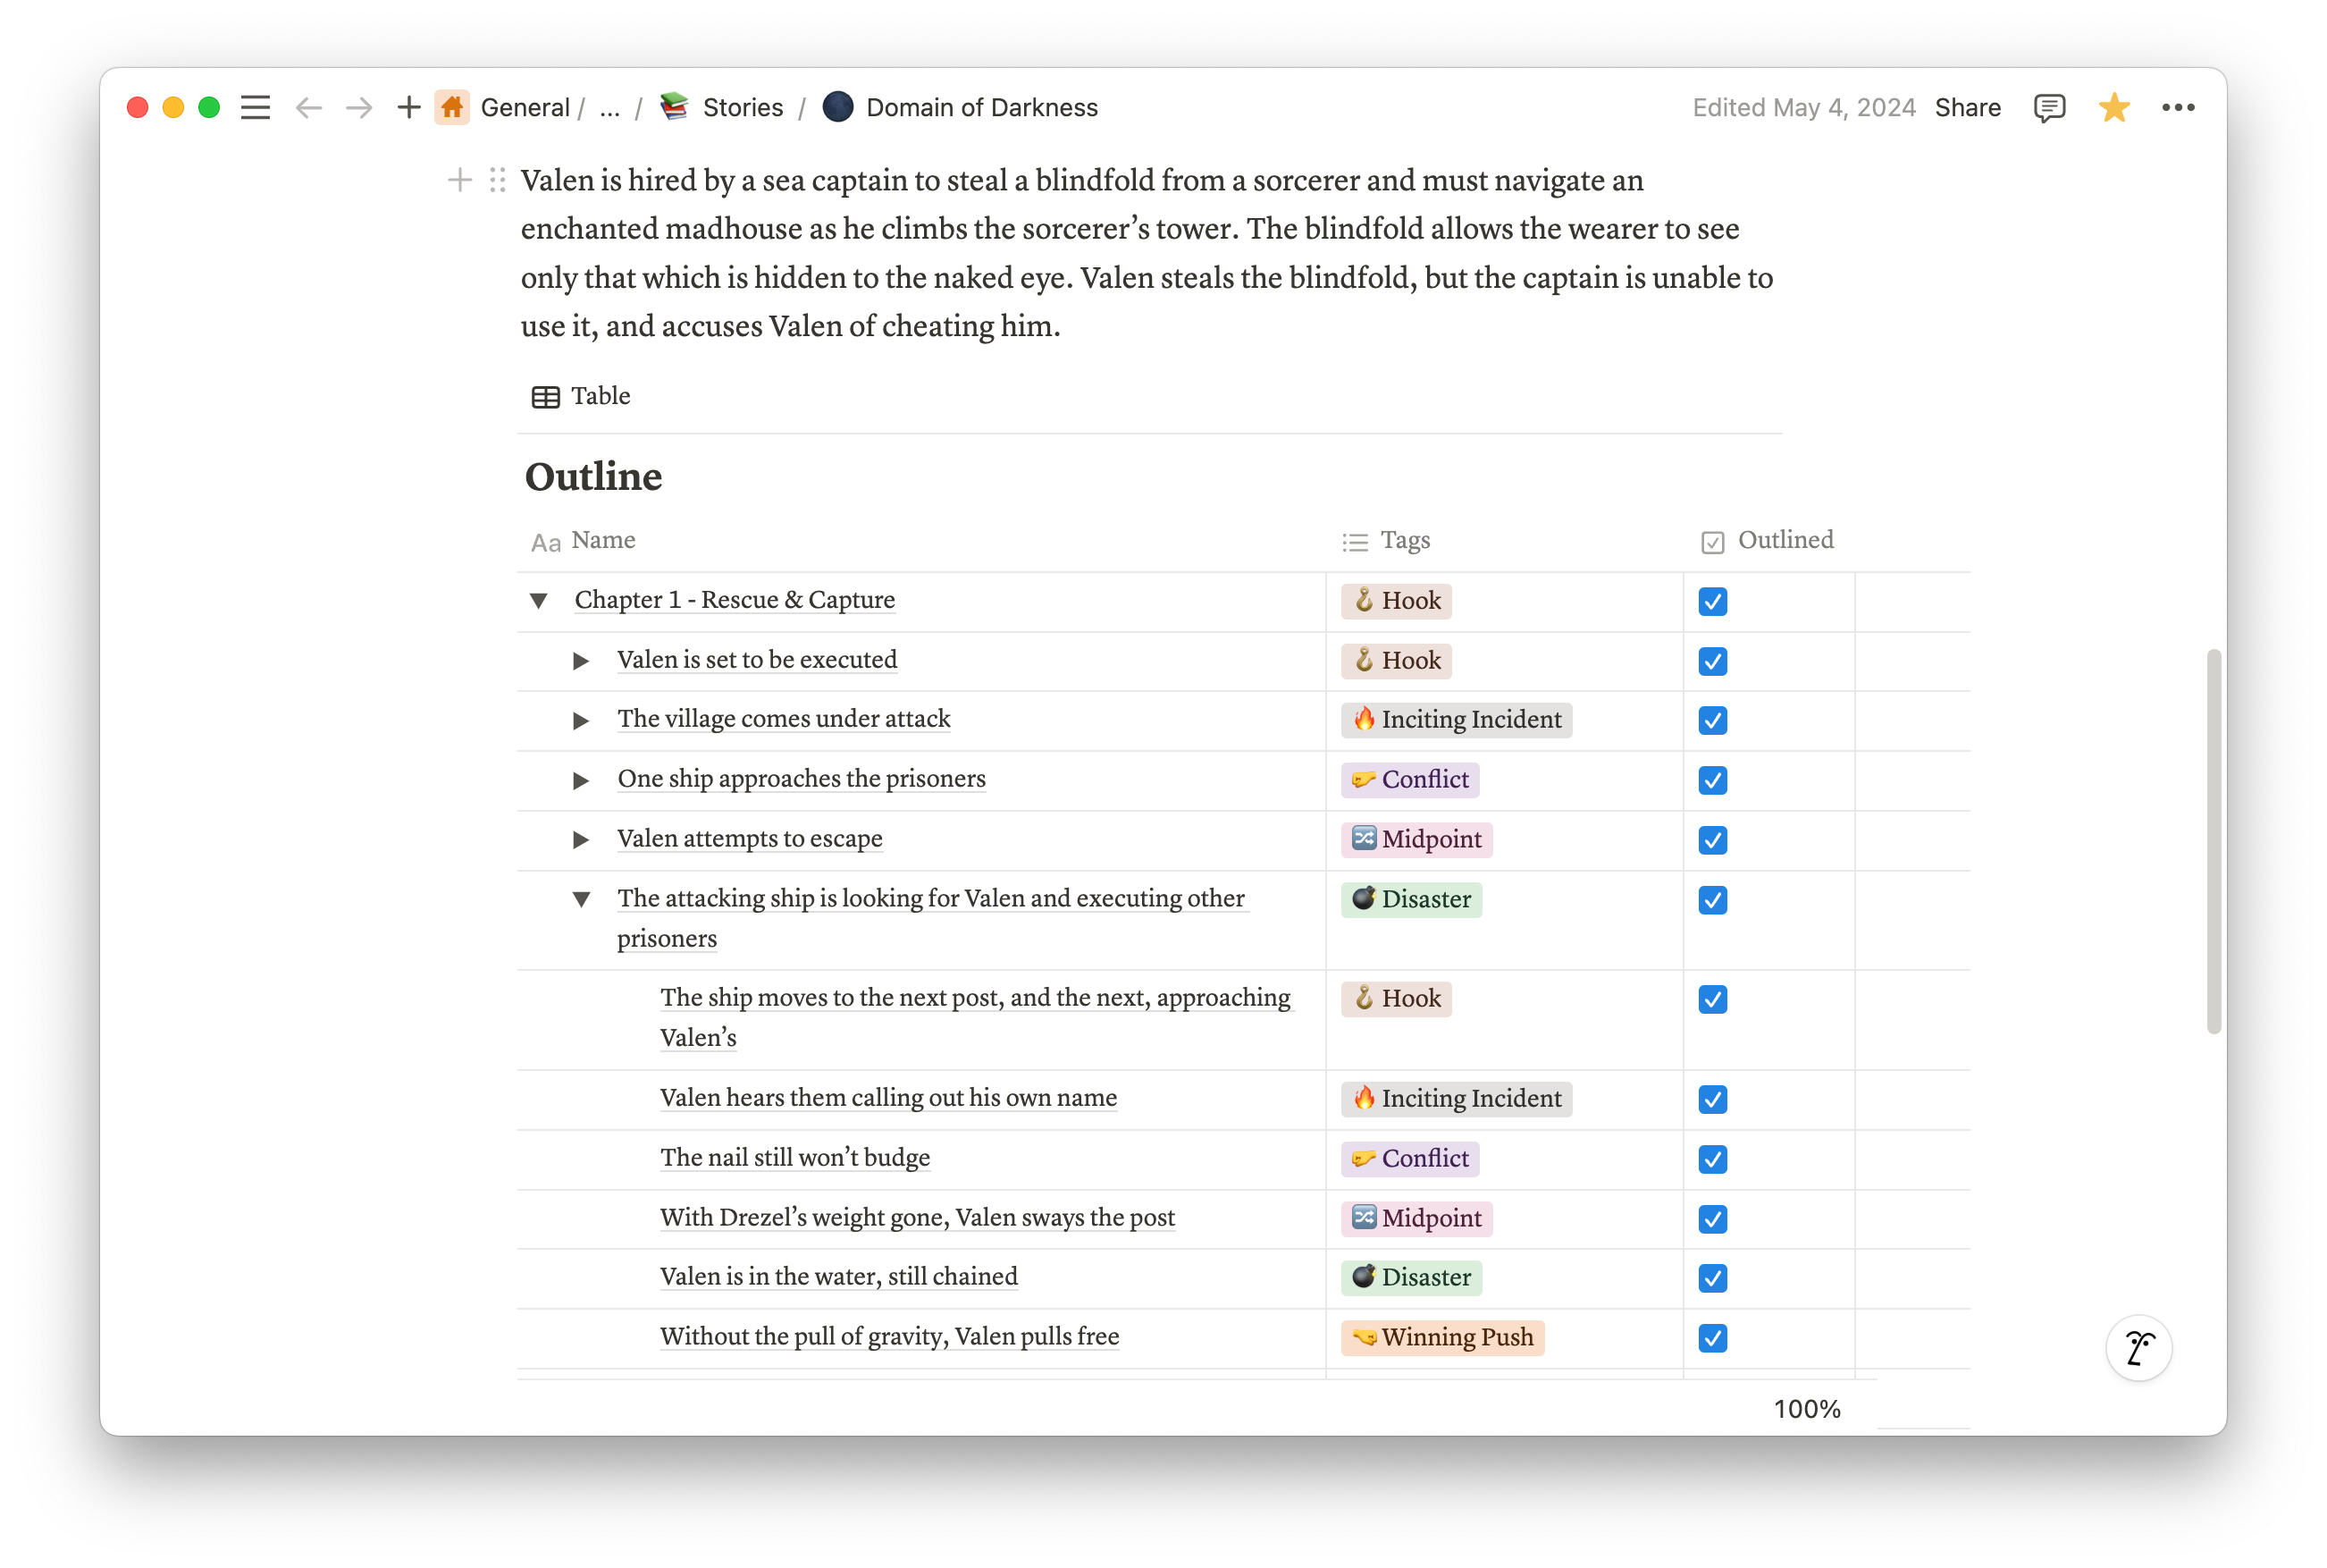Open the three-dot more options menu
Viewport: 2327px width, 1568px height.
pyautogui.click(x=2177, y=107)
